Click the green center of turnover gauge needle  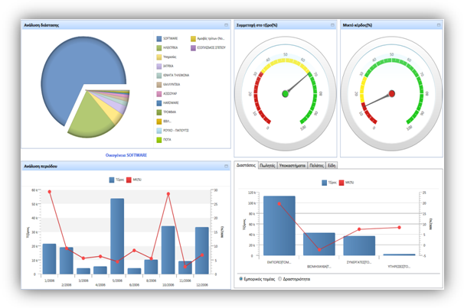point(286,94)
